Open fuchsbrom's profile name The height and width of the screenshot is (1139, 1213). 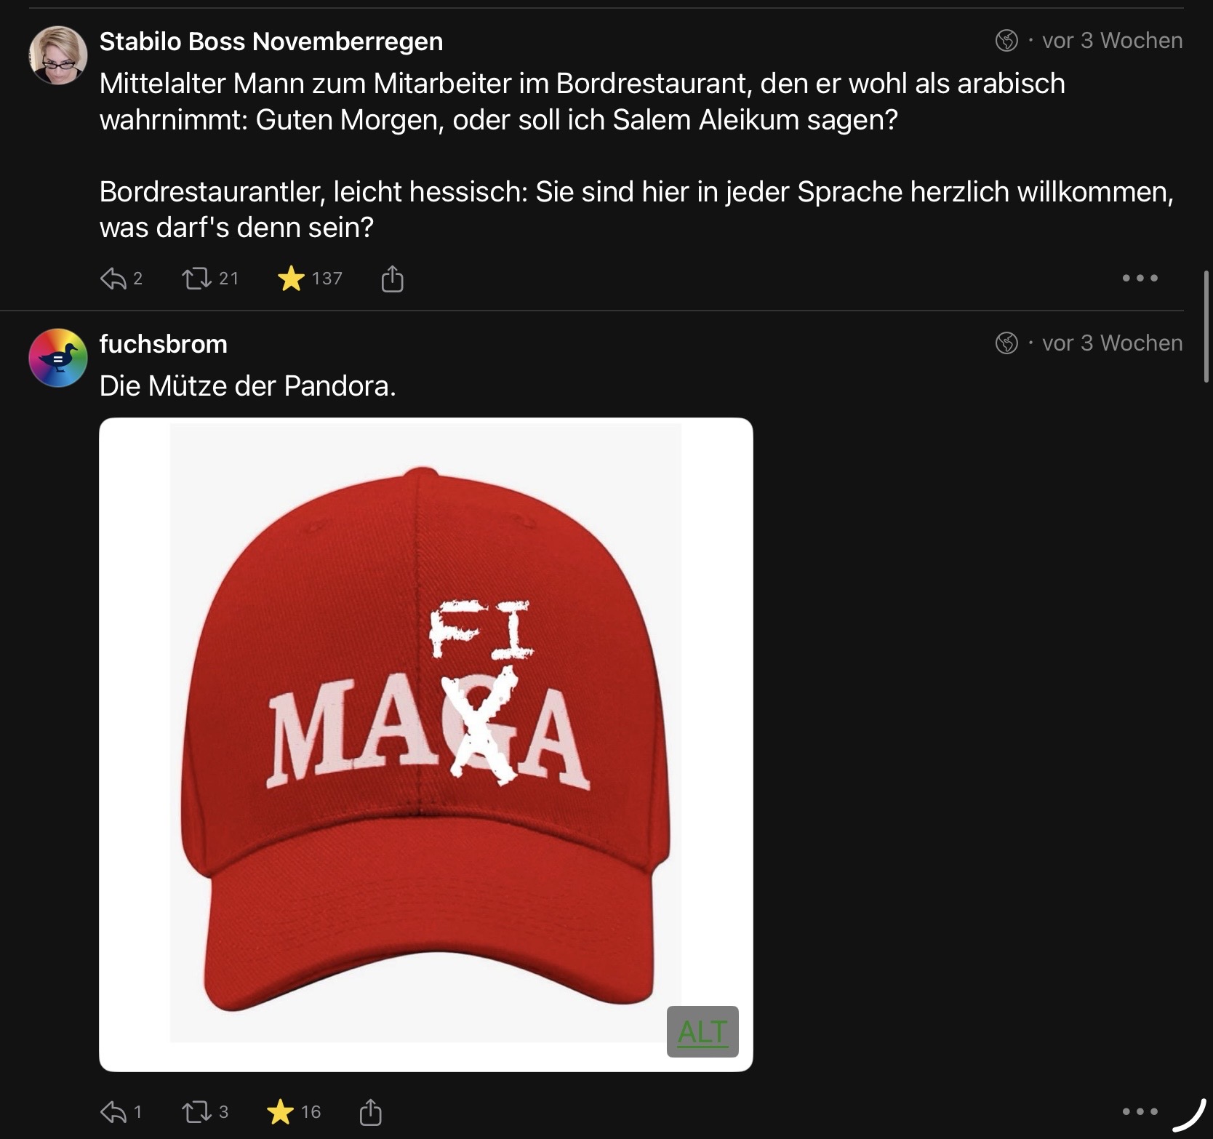coord(163,344)
